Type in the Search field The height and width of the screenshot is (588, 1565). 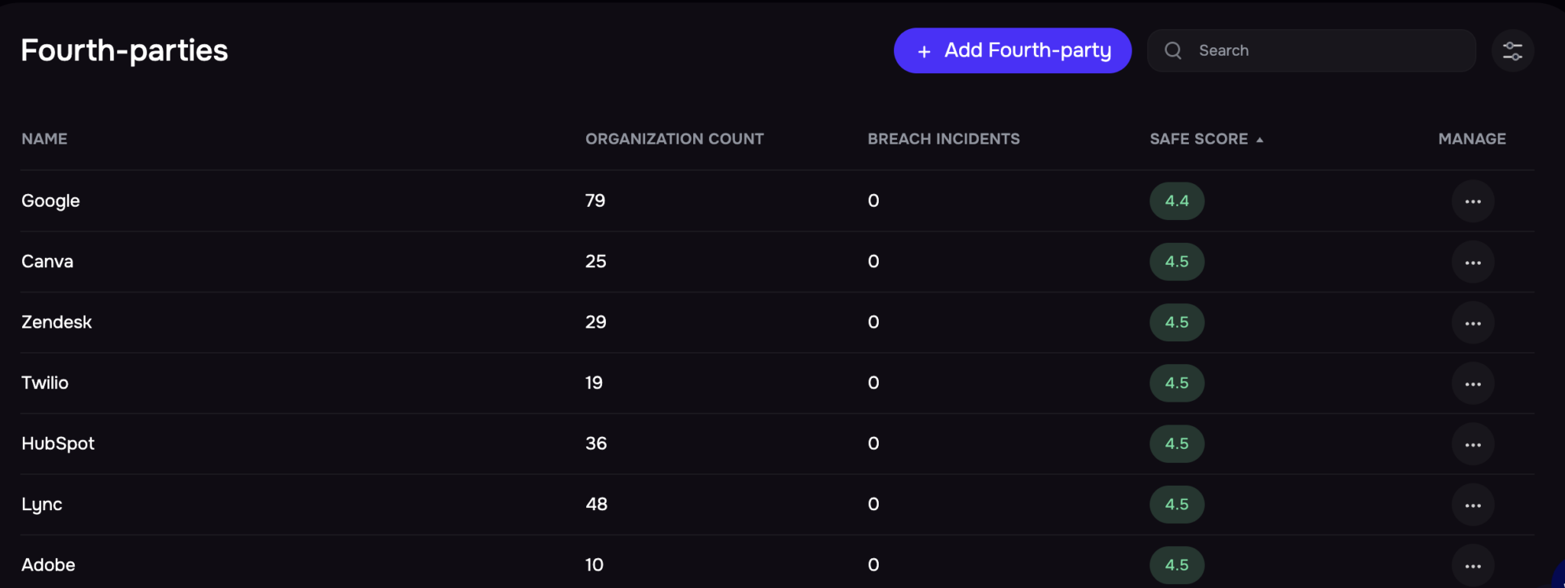[1330, 50]
